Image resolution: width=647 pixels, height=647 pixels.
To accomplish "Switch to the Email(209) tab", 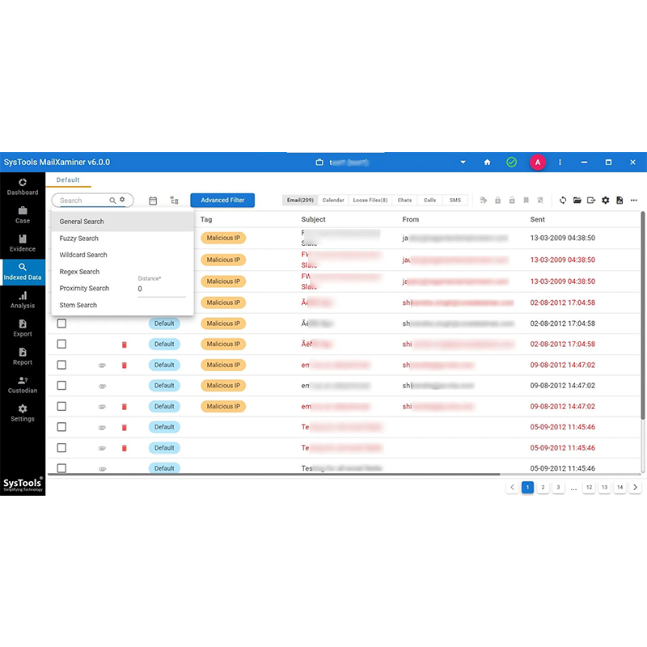I will tap(300, 200).
